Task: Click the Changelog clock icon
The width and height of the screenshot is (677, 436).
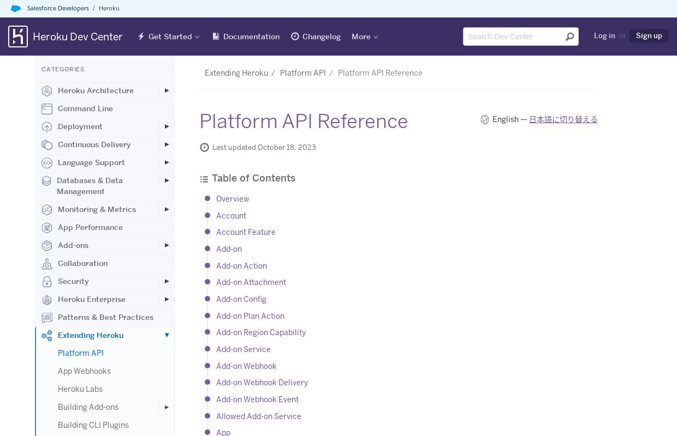Action: coord(295,37)
